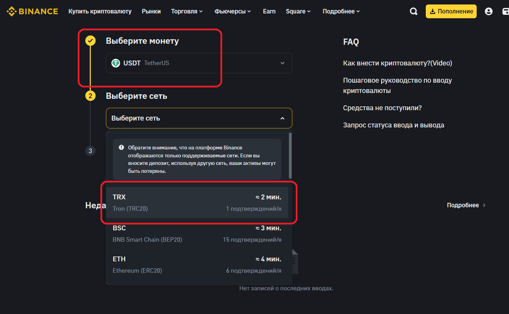Open the user profile icon
Image resolution: width=509 pixels, height=314 pixels.
click(x=488, y=11)
